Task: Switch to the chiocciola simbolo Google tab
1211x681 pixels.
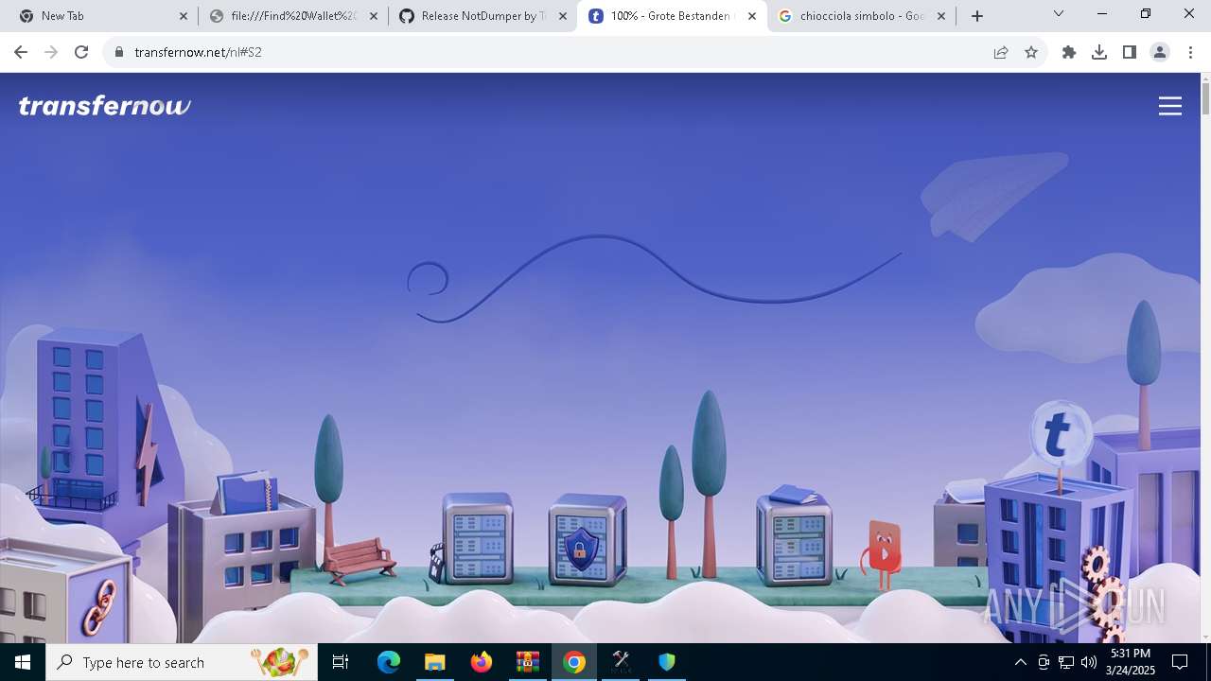Action: (x=862, y=16)
